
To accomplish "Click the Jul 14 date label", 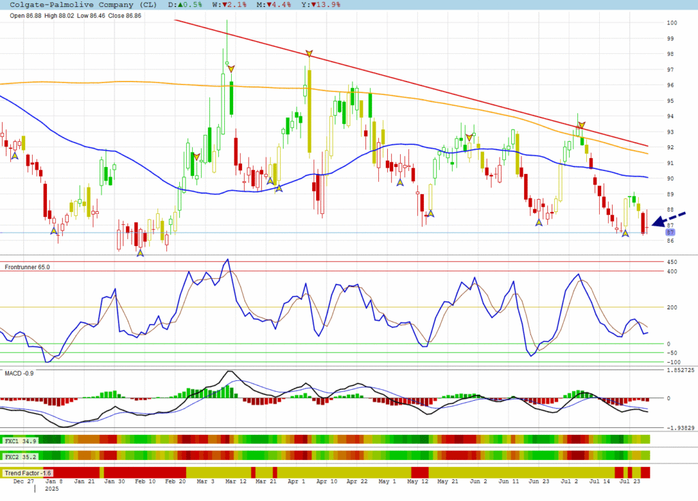I will [600, 481].
